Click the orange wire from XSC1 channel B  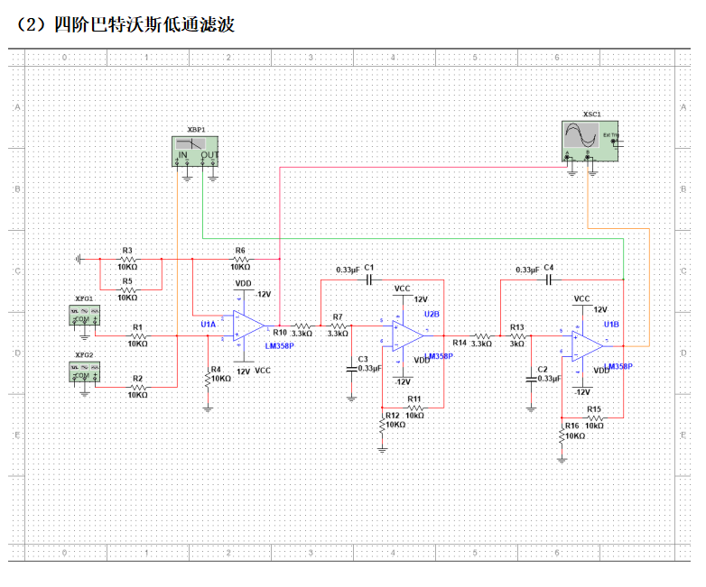[x=617, y=228]
